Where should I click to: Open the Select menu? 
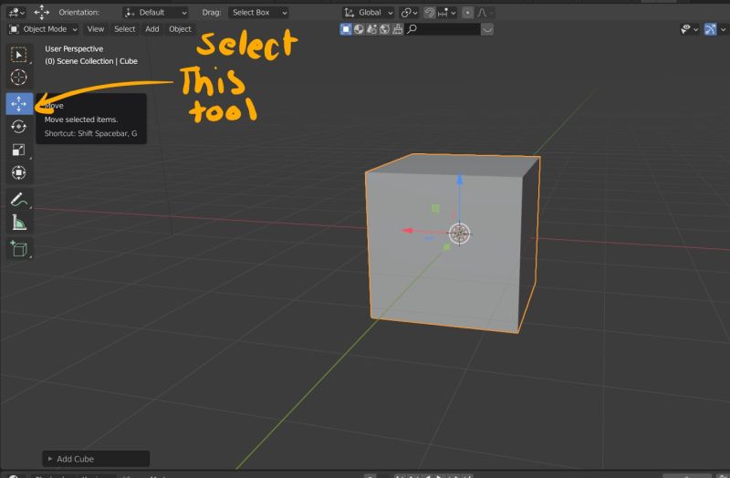click(125, 29)
